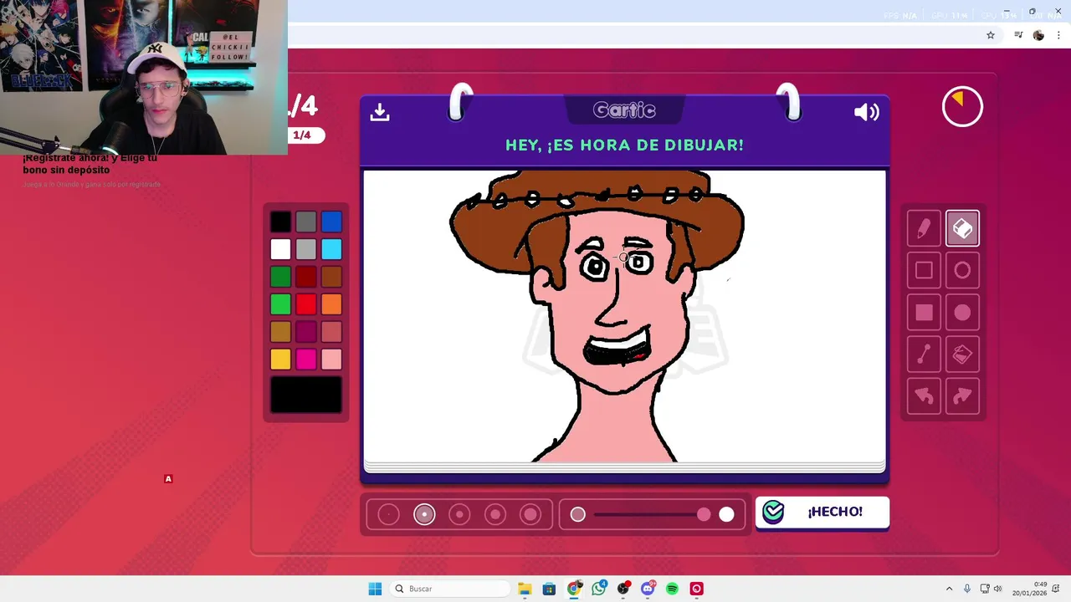Open the large current color preview box

pos(306,395)
